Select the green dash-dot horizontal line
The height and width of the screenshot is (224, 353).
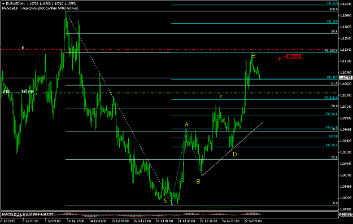tap(169, 93)
